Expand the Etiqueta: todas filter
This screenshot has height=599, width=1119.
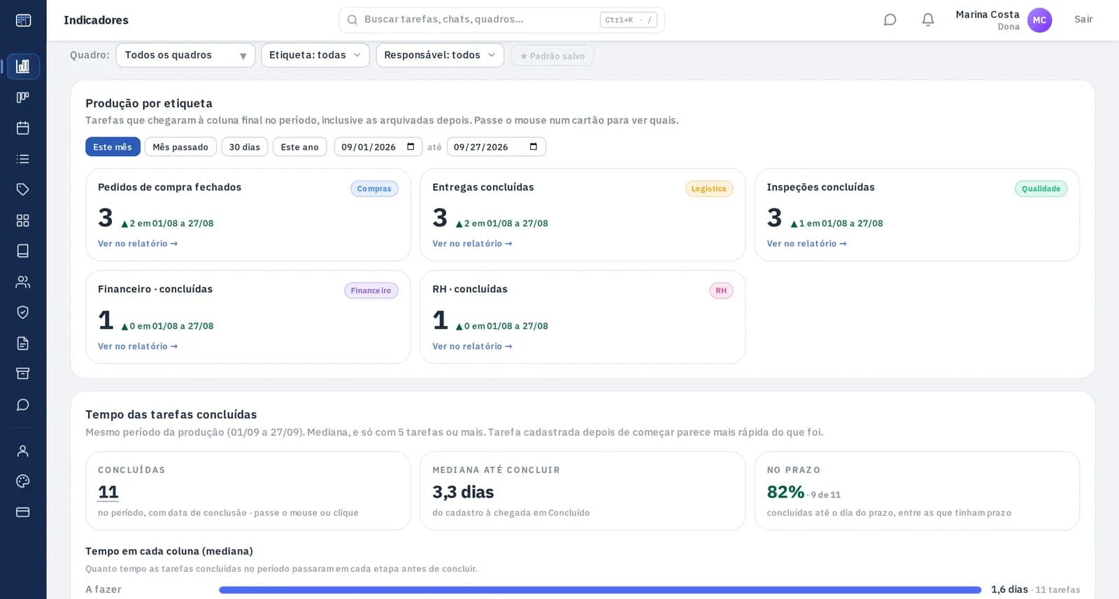pos(315,55)
